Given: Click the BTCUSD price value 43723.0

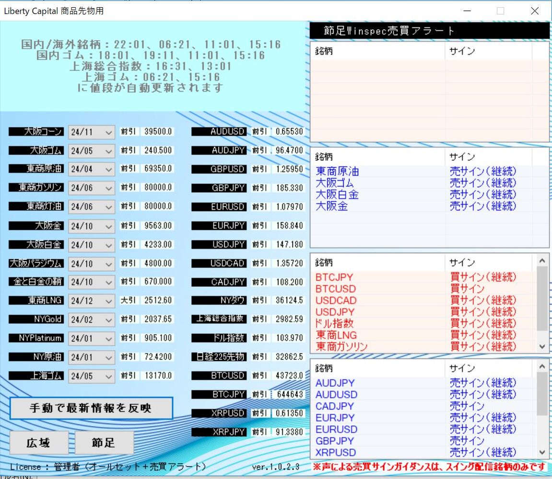Looking at the screenshot, I should coord(289,376).
